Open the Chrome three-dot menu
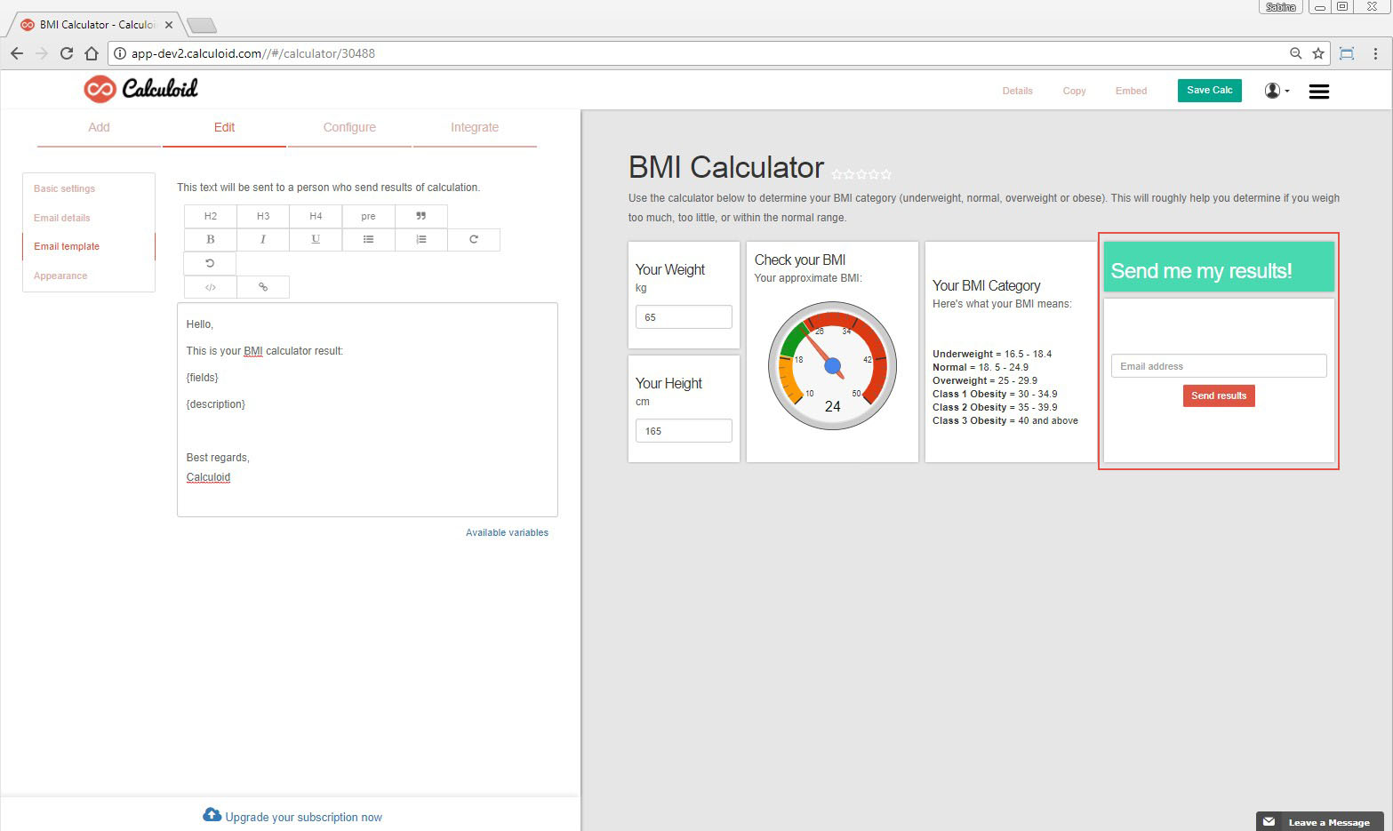The height and width of the screenshot is (831, 1393). click(x=1375, y=53)
